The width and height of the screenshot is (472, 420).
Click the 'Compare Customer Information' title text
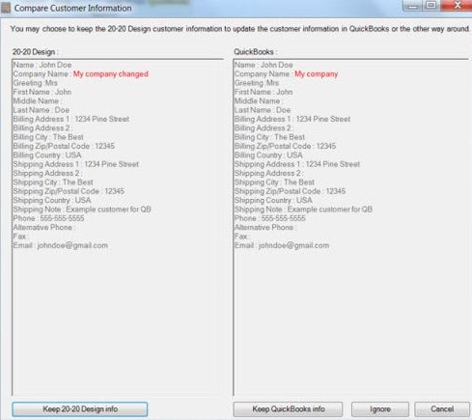[73, 8]
